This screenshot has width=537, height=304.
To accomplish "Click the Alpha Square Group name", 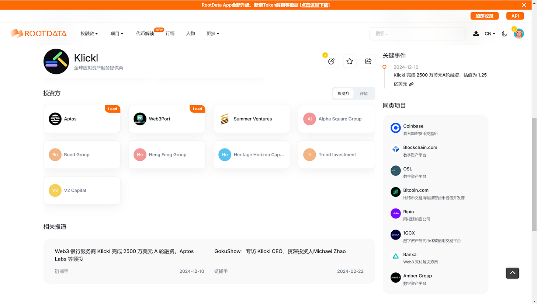I will (340, 119).
